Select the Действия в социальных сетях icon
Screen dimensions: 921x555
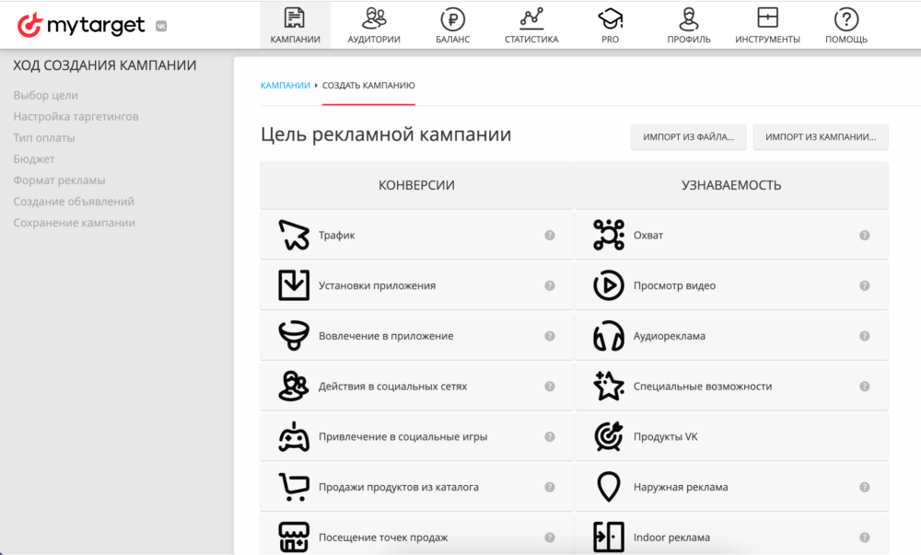(295, 386)
